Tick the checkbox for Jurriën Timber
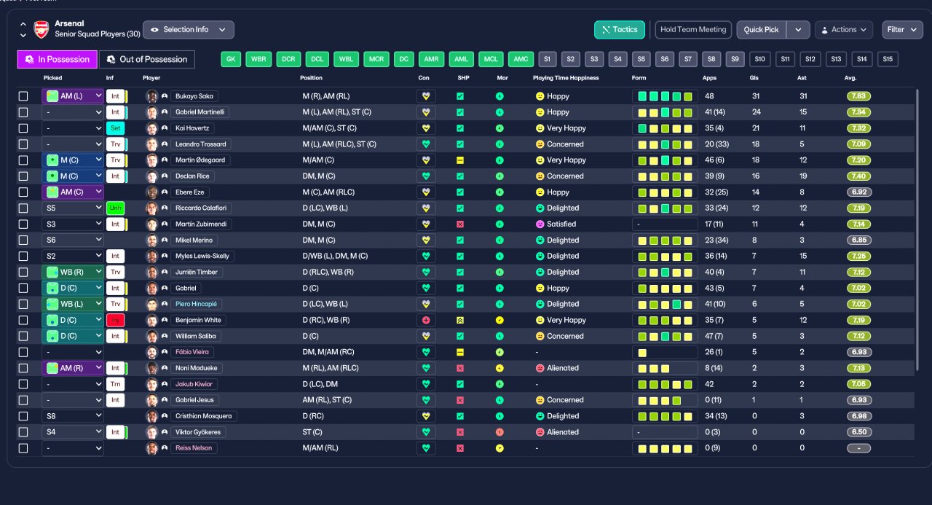The image size is (932, 505). [x=23, y=273]
